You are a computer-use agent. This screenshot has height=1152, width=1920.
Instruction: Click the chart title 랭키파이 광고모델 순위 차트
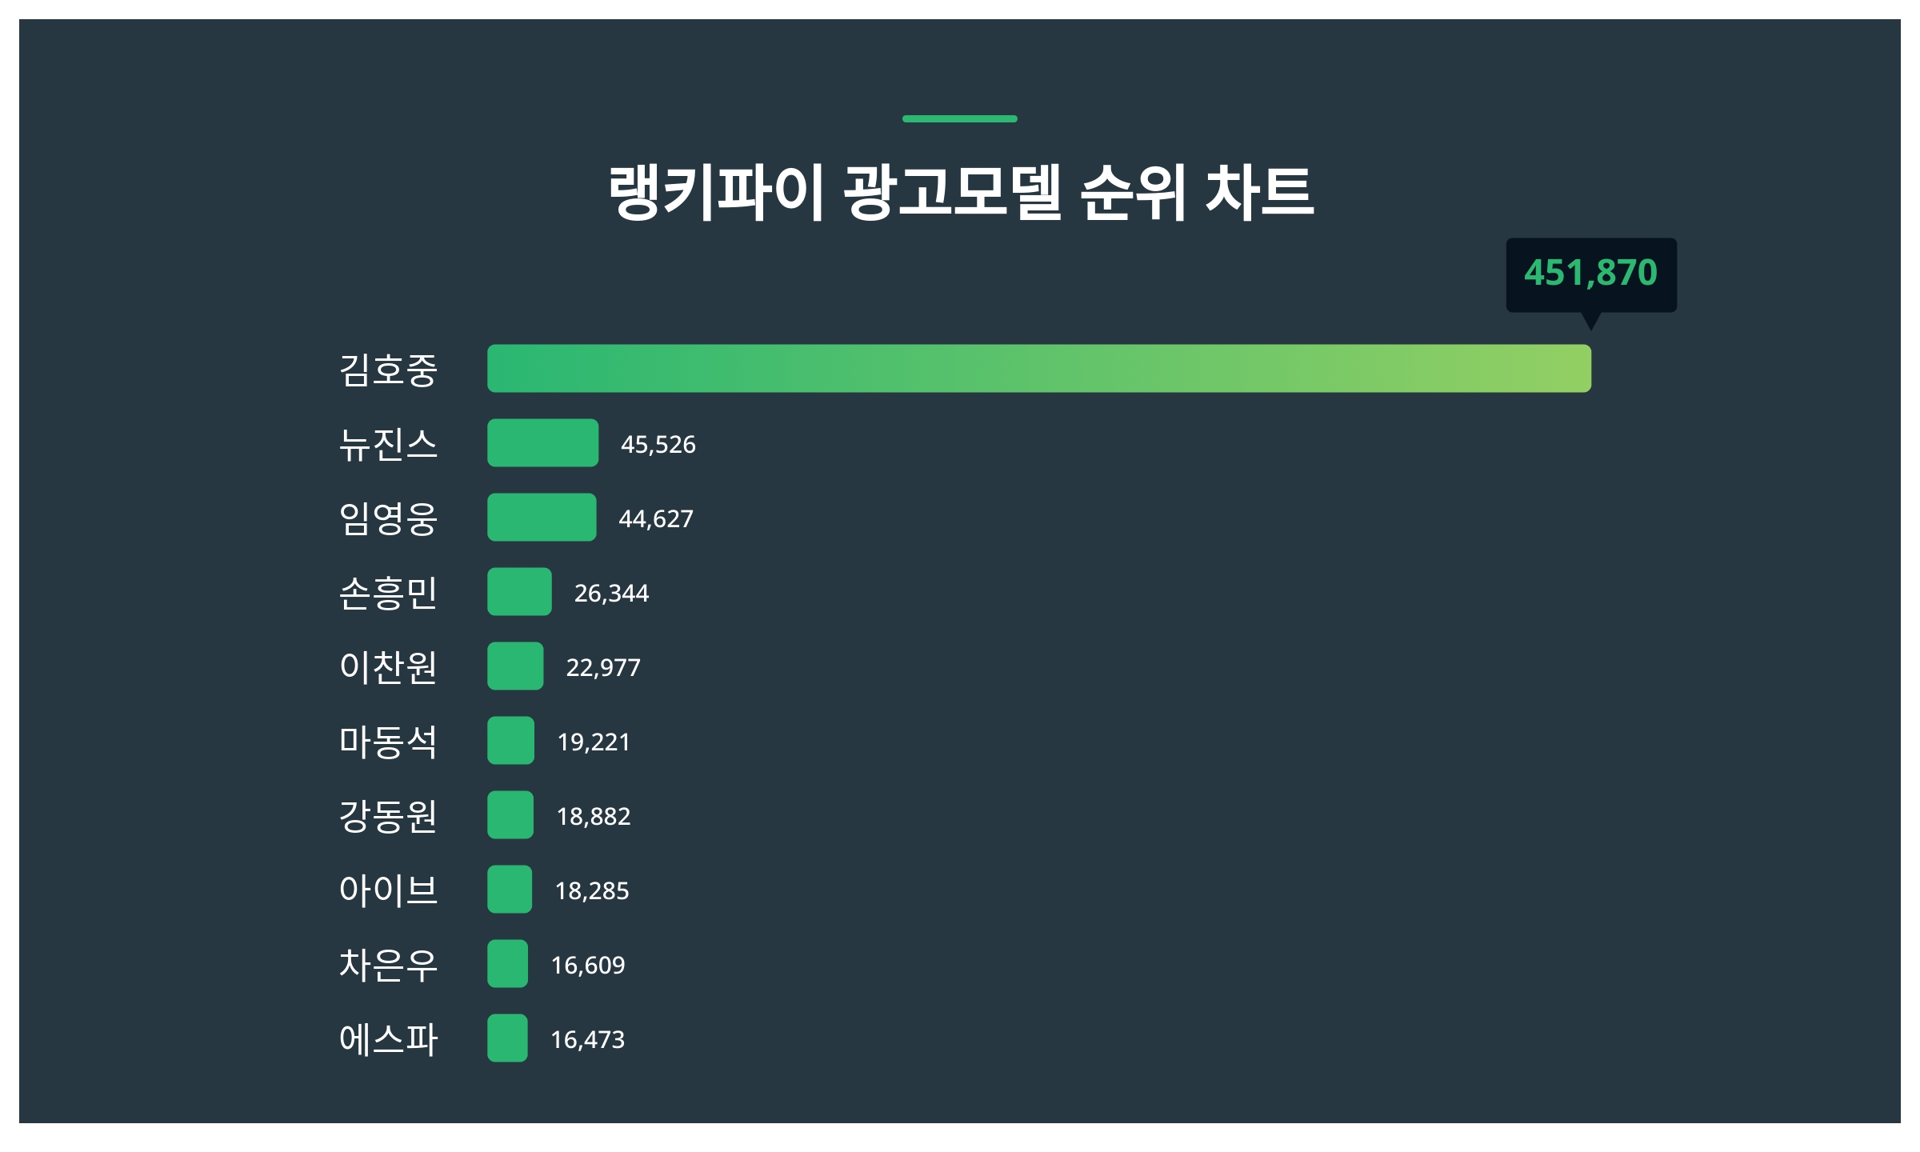coord(960,192)
